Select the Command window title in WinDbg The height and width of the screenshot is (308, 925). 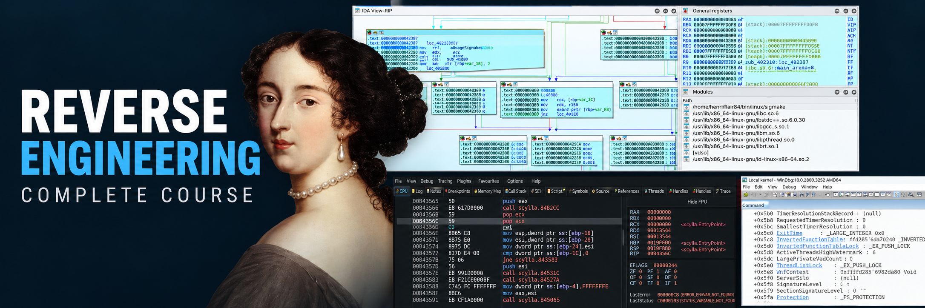(x=753, y=205)
